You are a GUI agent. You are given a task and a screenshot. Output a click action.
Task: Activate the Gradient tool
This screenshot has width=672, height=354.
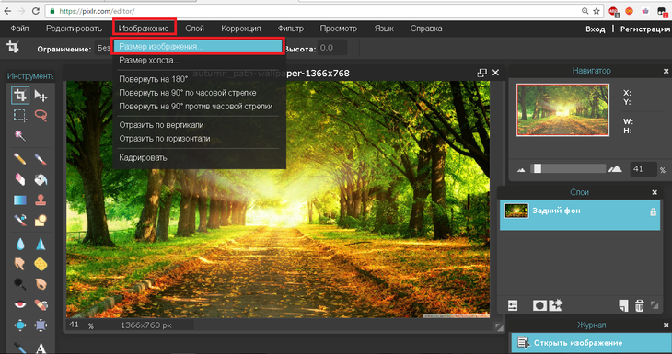pyautogui.click(x=20, y=200)
